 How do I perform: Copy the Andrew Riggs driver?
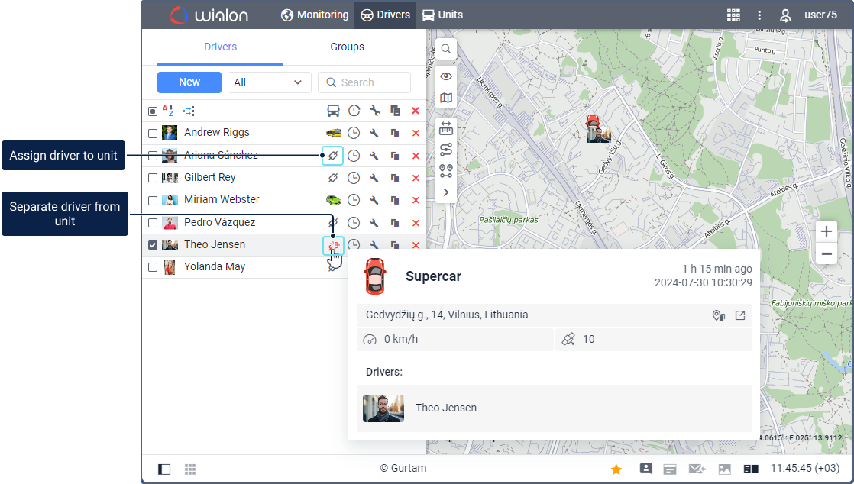[x=395, y=133]
